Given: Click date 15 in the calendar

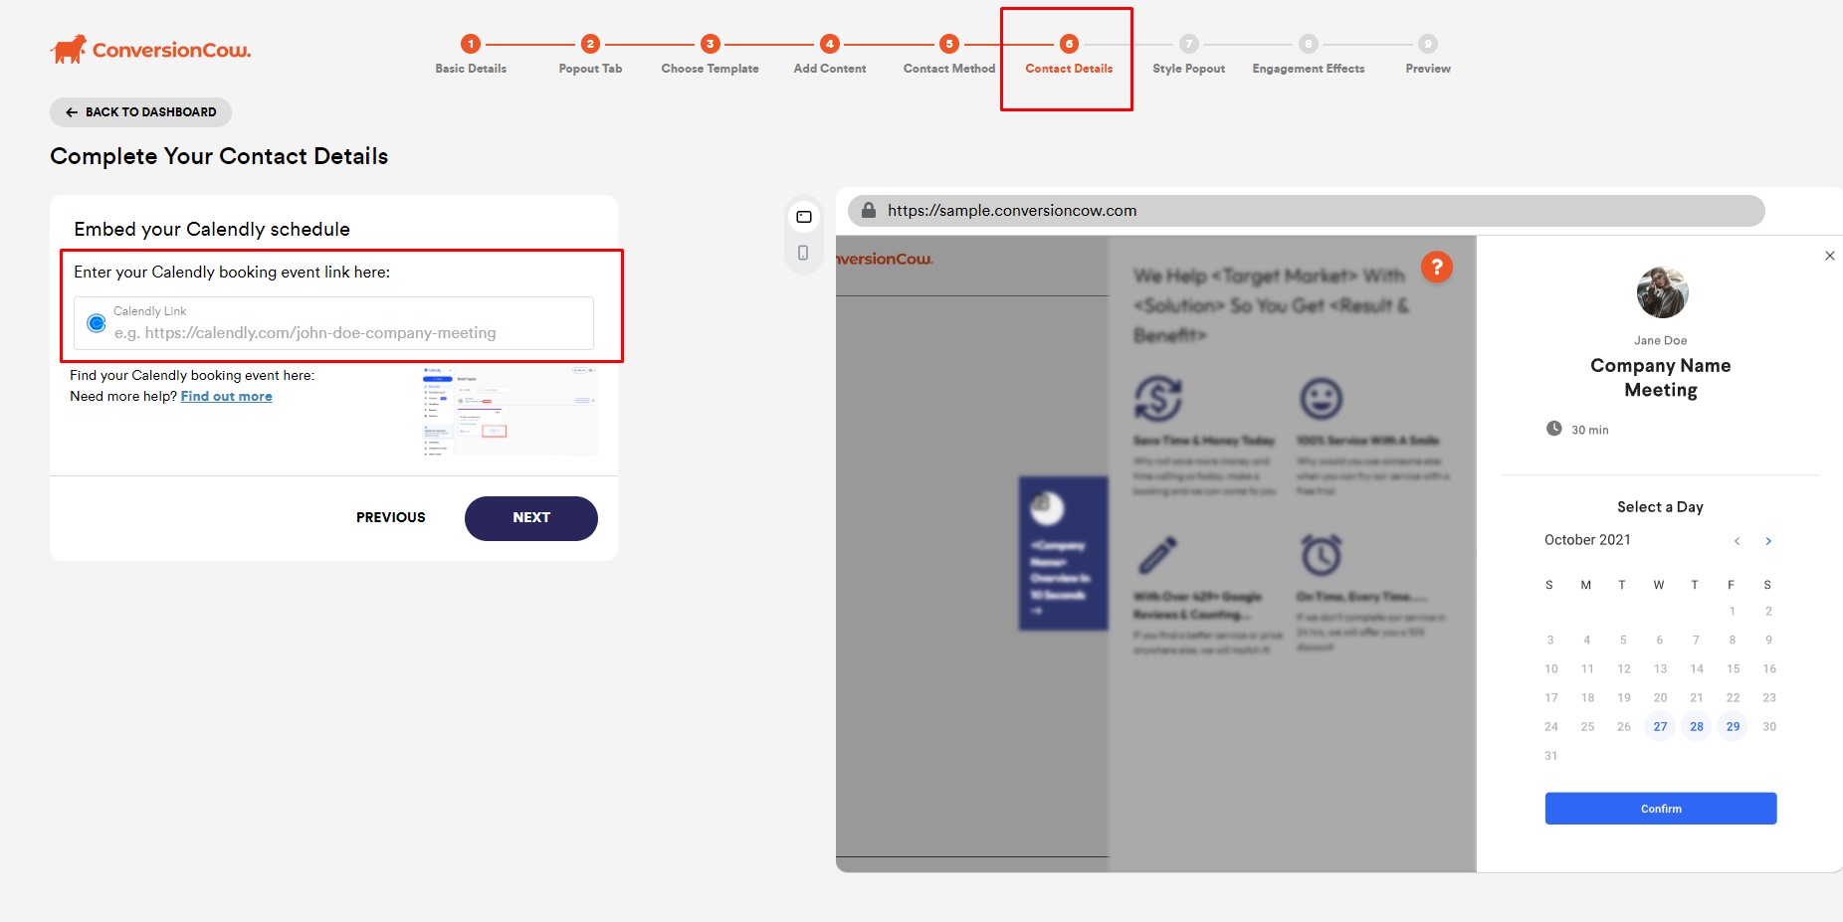Looking at the screenshot, I should (x=1734, y=669).
